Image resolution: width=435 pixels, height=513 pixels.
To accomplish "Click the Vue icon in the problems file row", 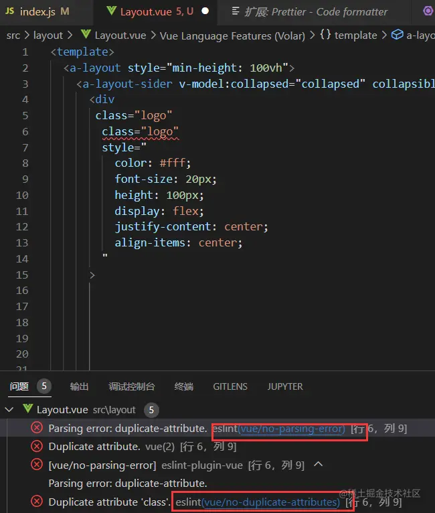I will 28,409.
